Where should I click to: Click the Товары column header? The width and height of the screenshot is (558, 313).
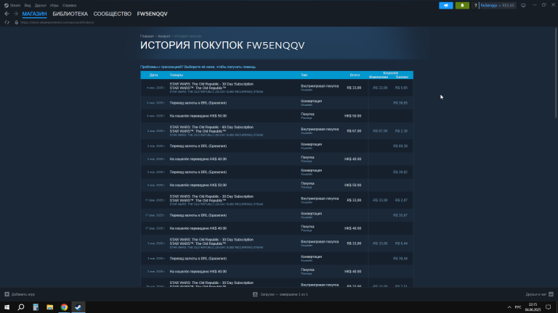coord(176,75)
